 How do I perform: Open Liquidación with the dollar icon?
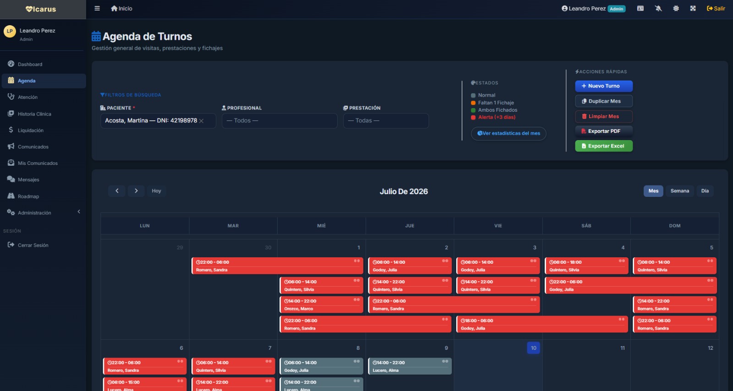(43, 130)
